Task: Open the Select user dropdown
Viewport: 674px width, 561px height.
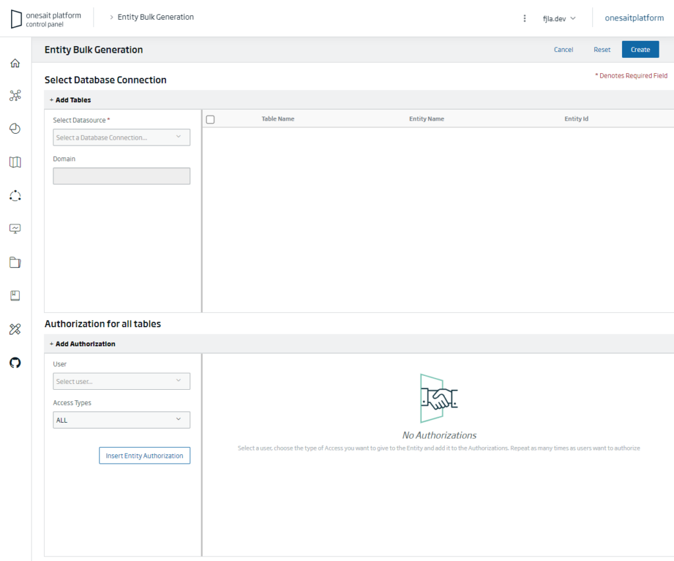Action: [122, 381]
